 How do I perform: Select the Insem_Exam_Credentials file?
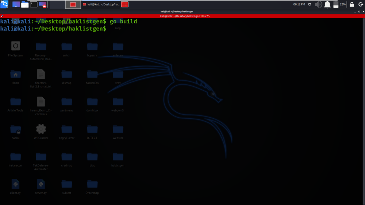click(41, 106)
